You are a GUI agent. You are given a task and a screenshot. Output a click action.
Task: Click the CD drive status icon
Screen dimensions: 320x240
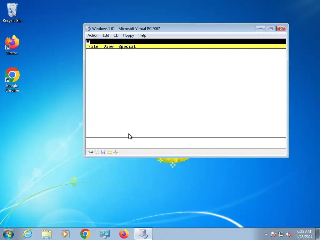97,152
